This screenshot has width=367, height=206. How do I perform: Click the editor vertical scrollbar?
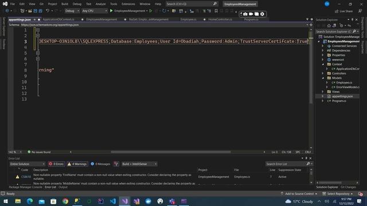click(x=311, y=89)
